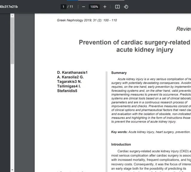Click the 'Summary' heading

point(119,73)
